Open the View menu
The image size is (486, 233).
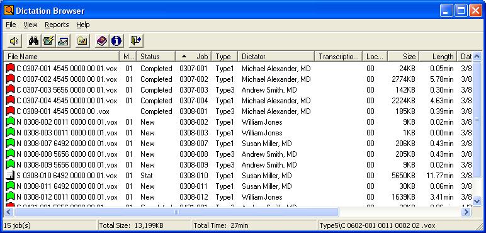(x=30, y=25)
